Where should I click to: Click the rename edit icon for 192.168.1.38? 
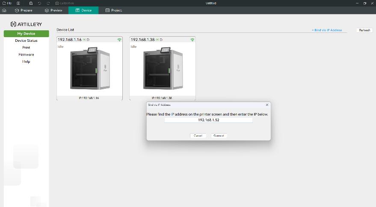tap(157, 40)
